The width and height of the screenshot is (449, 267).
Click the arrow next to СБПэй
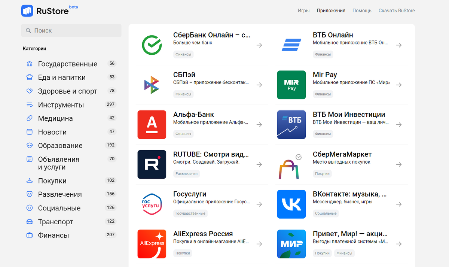[259, 85]
